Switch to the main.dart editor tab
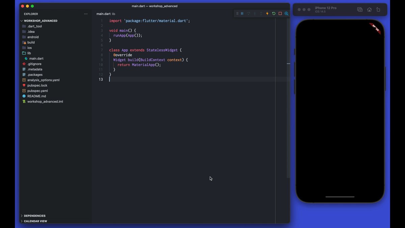Screen dimensions: 405x228 [x=103, y=14]
